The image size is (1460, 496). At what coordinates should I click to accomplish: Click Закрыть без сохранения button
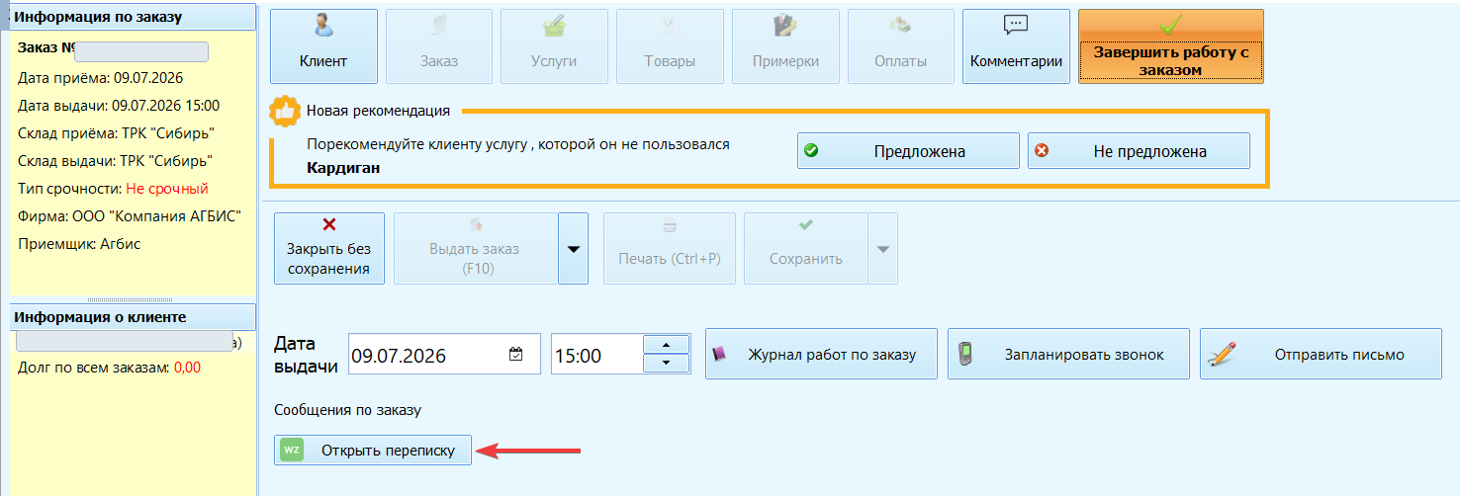[x=329, y=248]
